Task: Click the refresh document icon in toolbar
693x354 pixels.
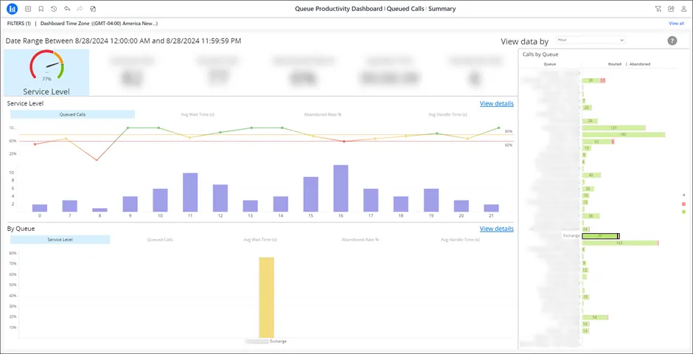Action: (92, 8)
